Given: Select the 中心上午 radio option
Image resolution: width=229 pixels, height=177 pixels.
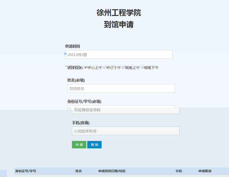Looking at the screenshot, I should pyautogui.click(x=86, y=67).
